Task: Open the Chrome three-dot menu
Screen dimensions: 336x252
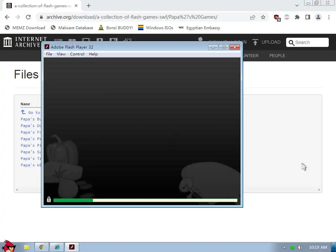Action: (329, 17)
